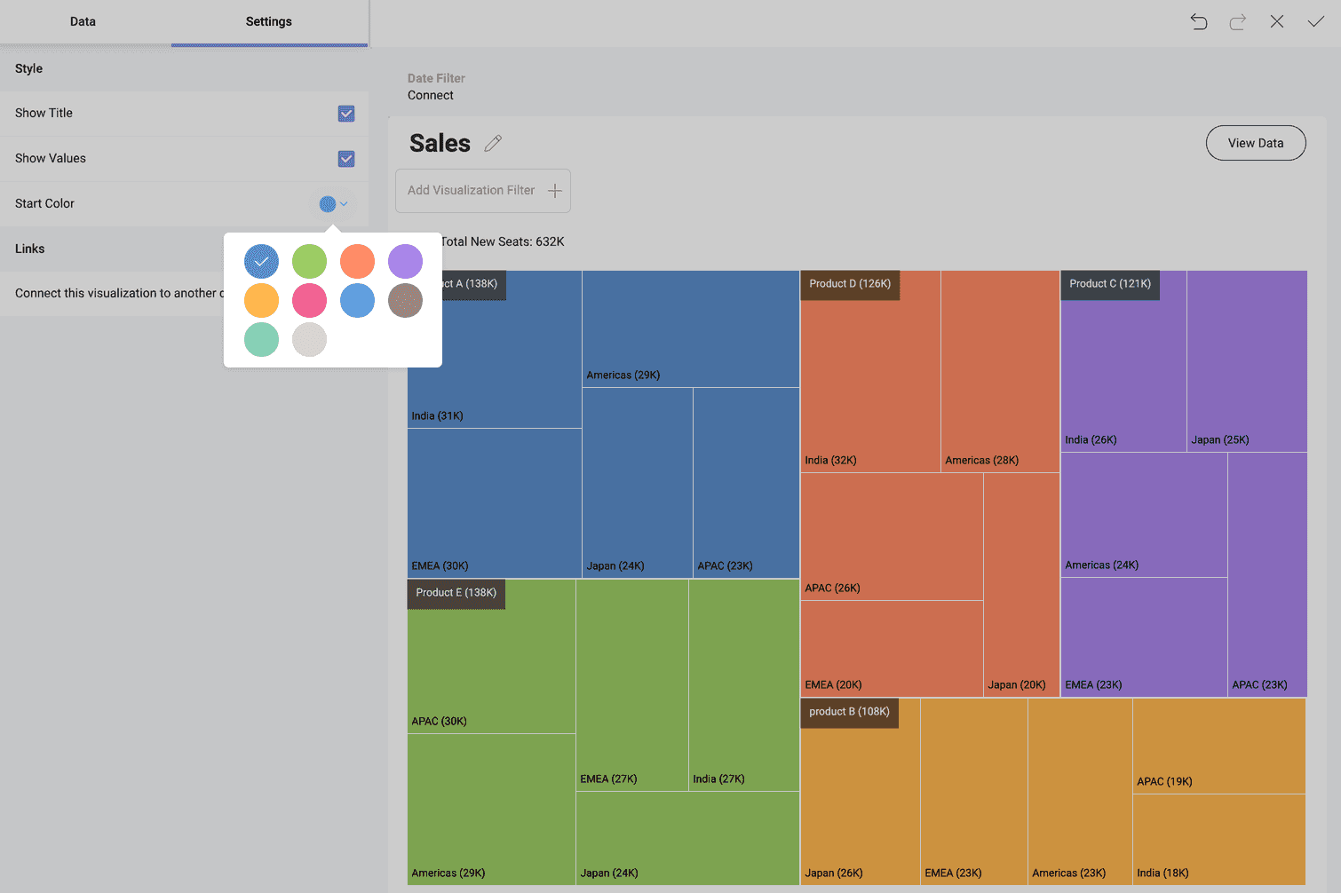The height and width of the screenshot is (893, 1341).
Task: Select the green Americas (29K) tile in Product E
Action: coord(491,810)
